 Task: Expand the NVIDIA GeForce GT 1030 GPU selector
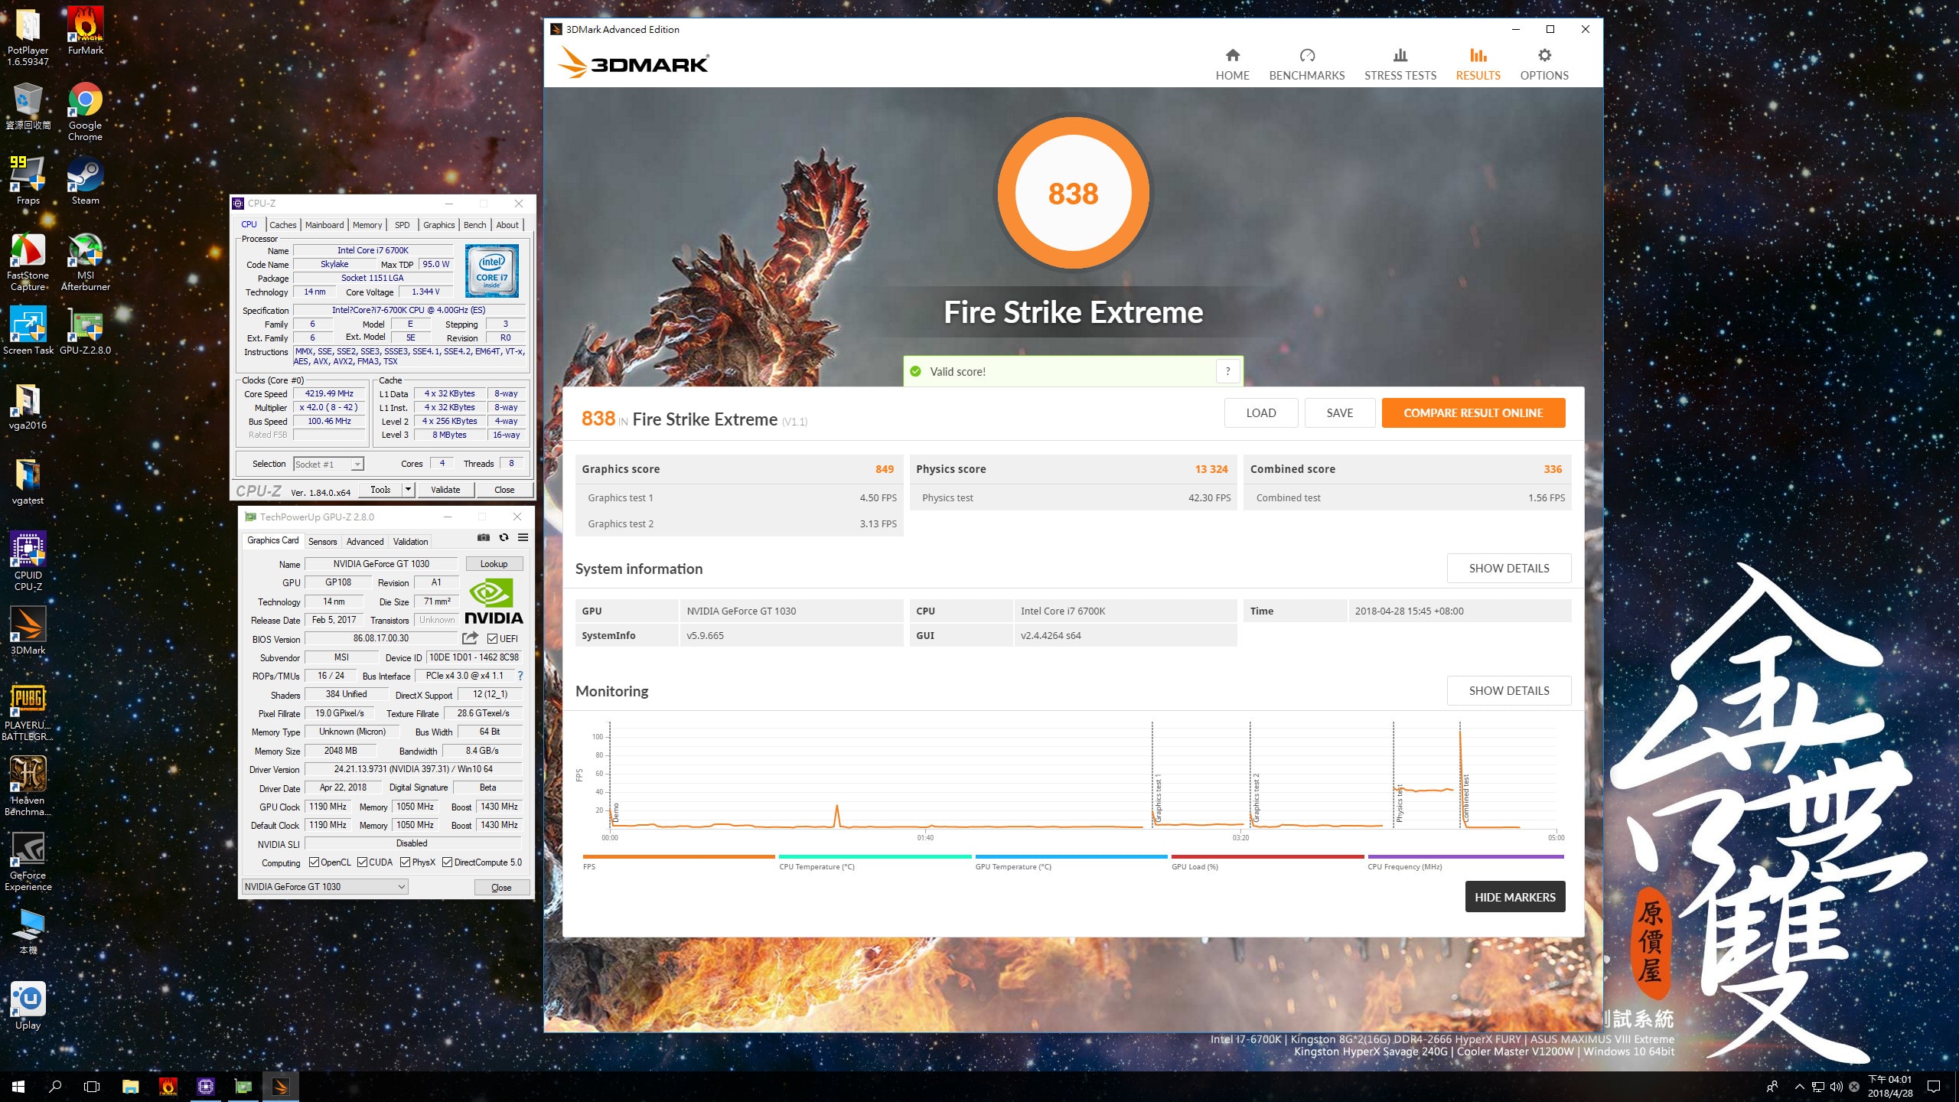(324, 887)
